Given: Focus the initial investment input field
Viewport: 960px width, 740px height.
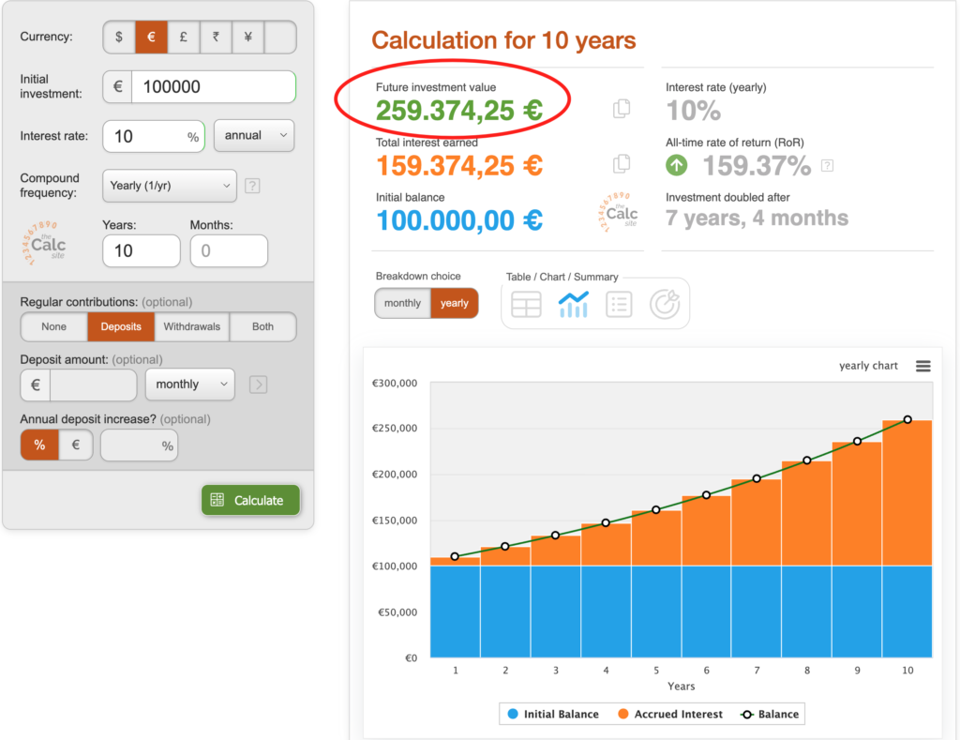Looking at the screenshot, I should 214,87.
